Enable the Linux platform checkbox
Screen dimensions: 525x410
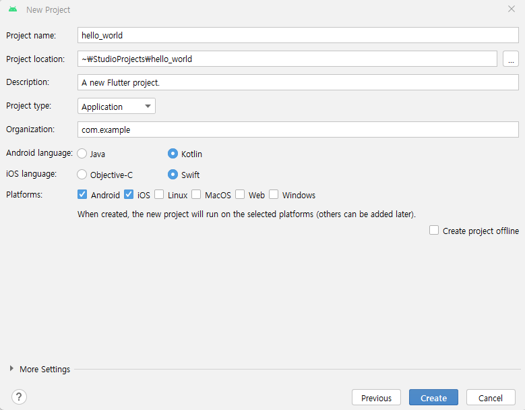[x=159, y=194]
